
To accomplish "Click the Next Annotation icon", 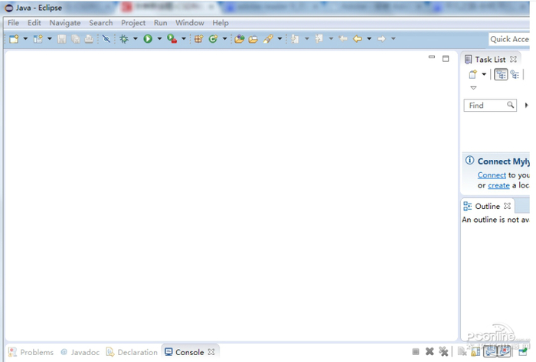I will 295,39.
